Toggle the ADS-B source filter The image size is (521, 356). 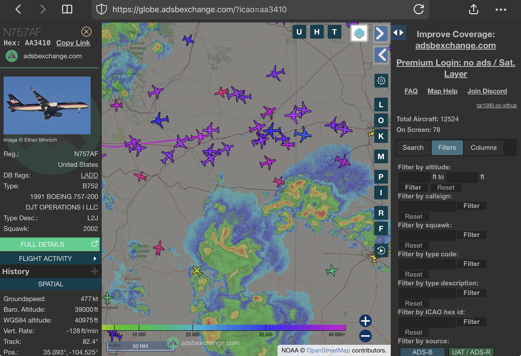coord(422,352)
